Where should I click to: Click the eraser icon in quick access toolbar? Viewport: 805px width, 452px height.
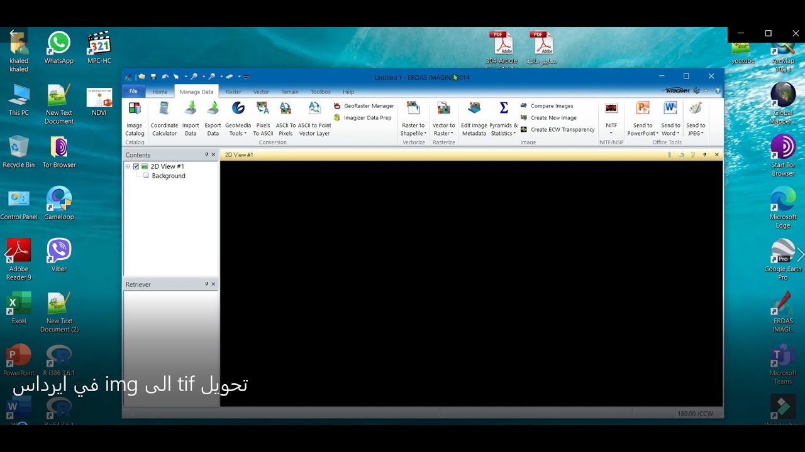pyautogui.click(x=230, y=77)
